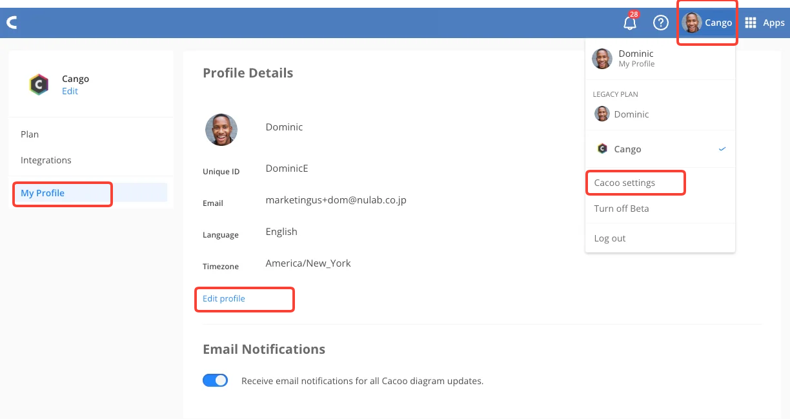This screenshot has height=419, width=790.
Task: Open the Integrations section
Action: (x=46, y=159)
